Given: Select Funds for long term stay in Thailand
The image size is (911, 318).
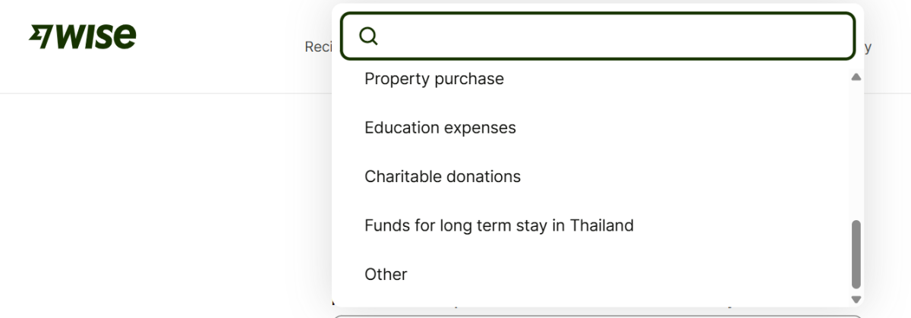Looking at the screenshot, I should (499, 225).
